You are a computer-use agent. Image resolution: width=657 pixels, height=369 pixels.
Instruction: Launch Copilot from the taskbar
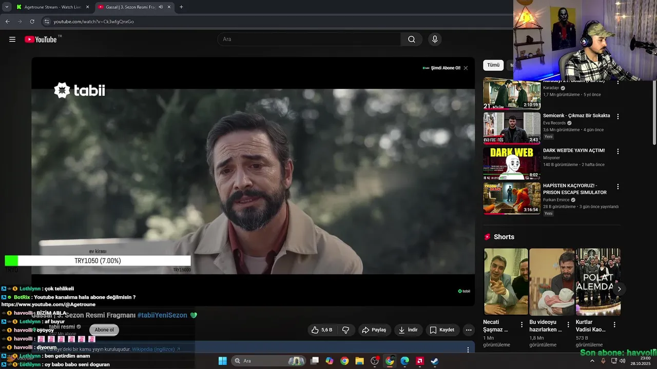[330, 361]
